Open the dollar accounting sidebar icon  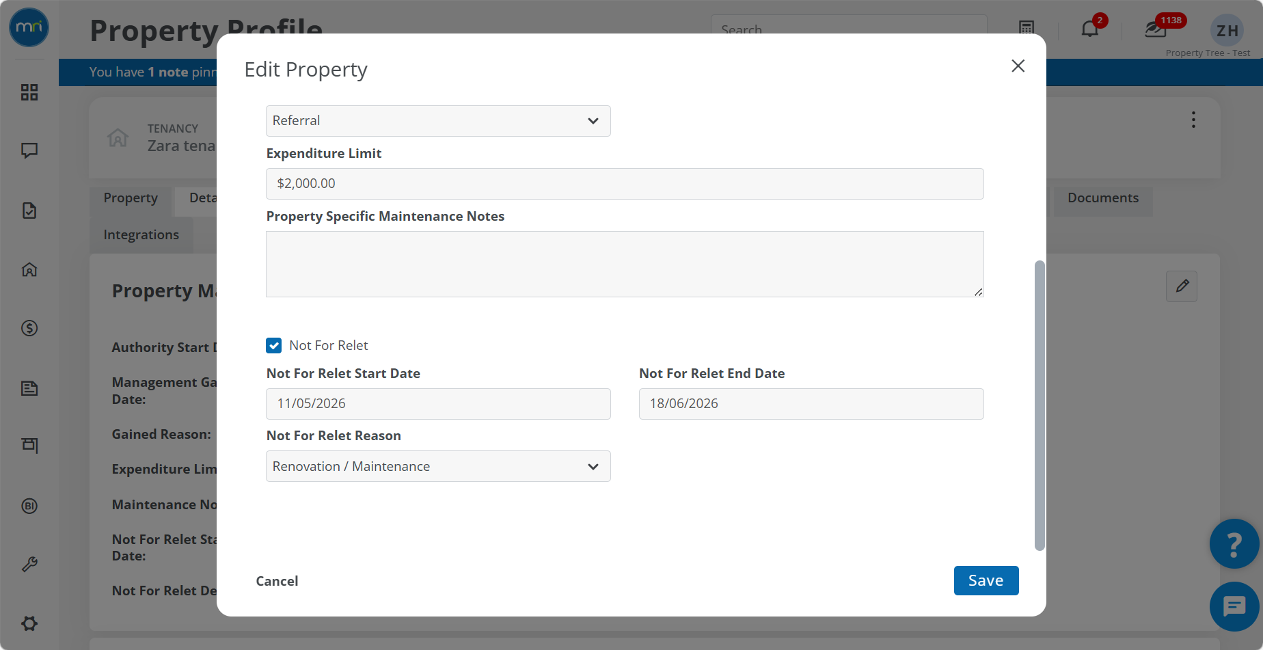[x=29, y=328]
